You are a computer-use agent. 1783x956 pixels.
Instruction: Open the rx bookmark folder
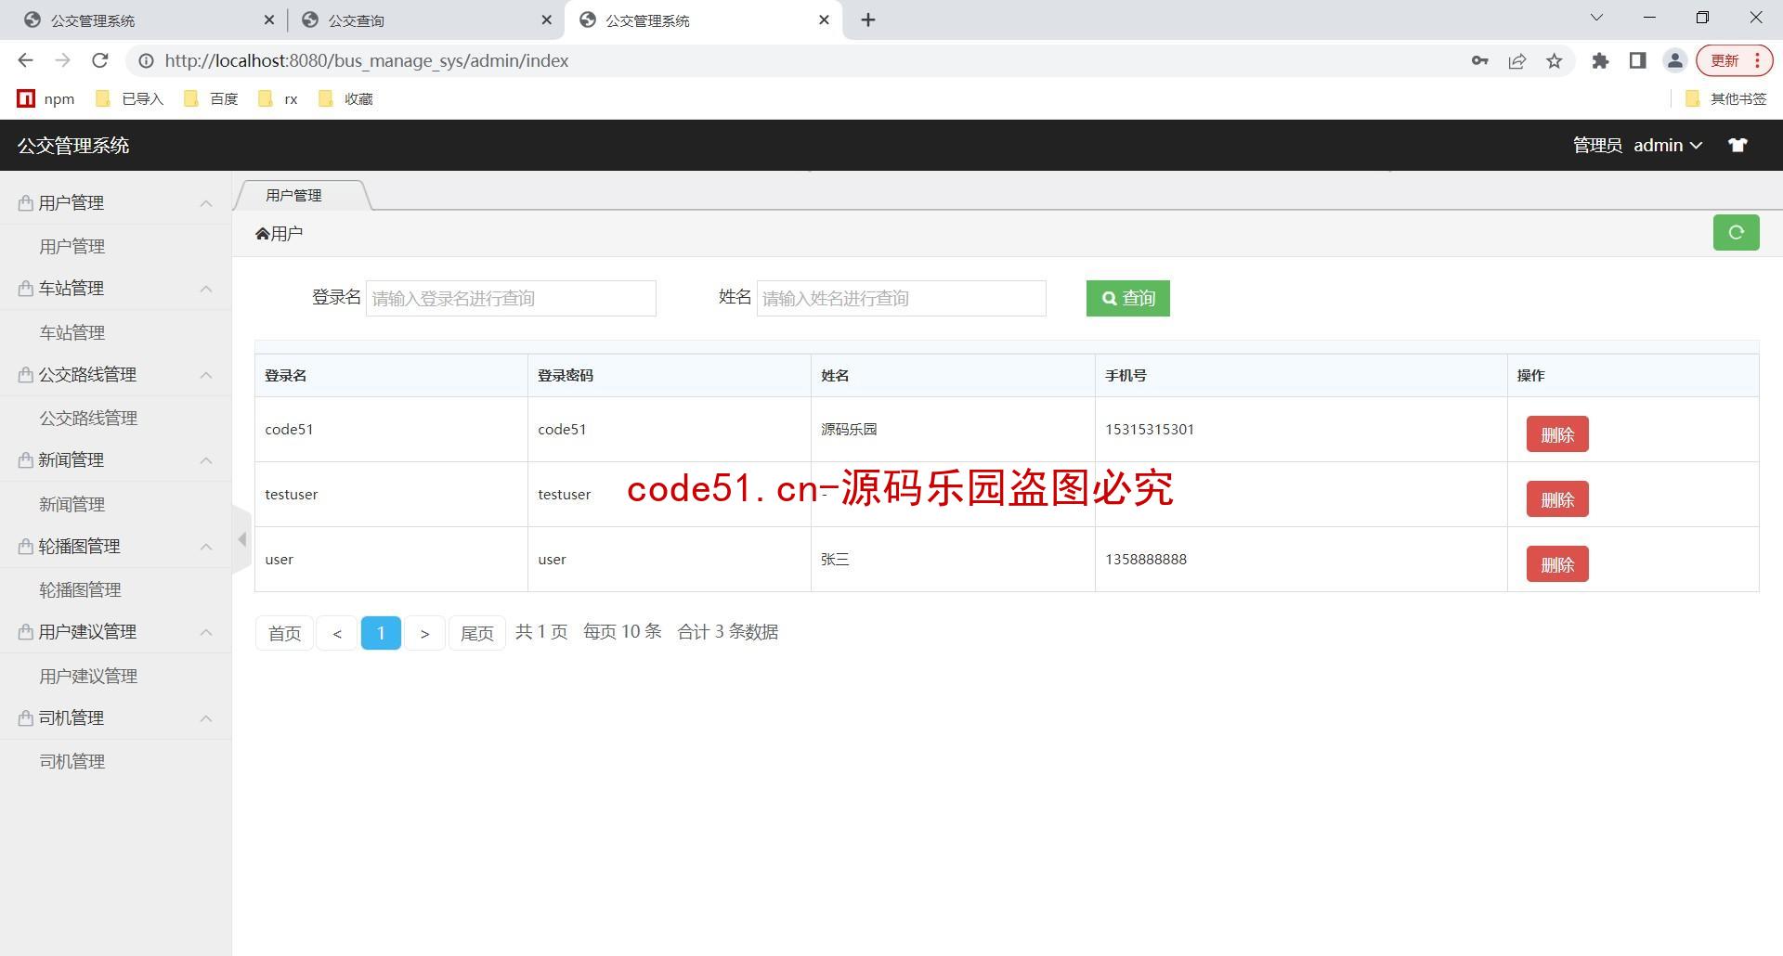click(x=279, y=98)
